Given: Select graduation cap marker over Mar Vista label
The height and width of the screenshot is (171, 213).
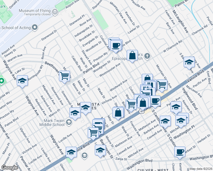Looking at the screenshot, I should pos(85,108).
